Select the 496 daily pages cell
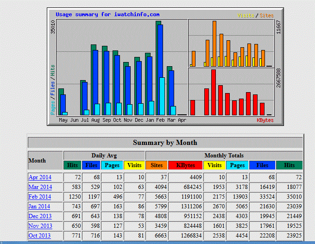This screenshot has width=315, height=244. point(112,197)
